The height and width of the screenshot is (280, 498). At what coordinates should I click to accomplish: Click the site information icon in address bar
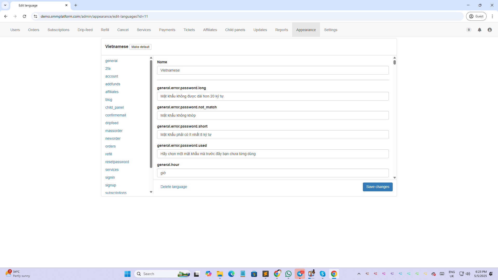(36, 16)
